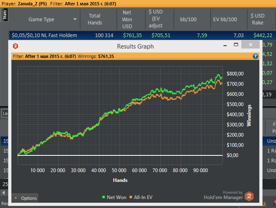Click the Results Graph window title
This screenshot has height=208, width=276.
pyautogui.click(x=135, y=46)
